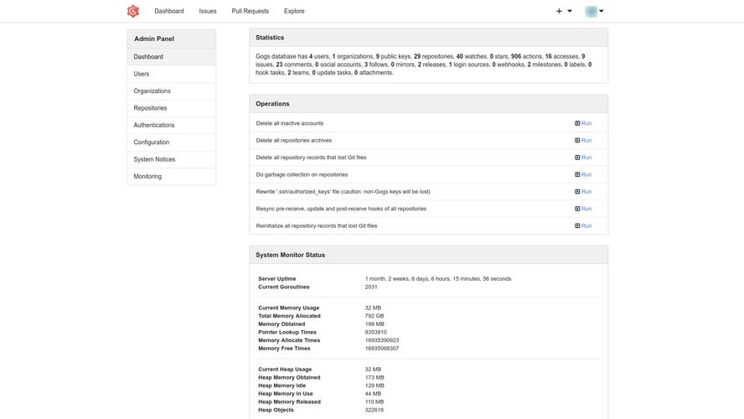This screenshot has width=744, height=419.
Task: Open the user avatar menu
Action: [594, 11]
